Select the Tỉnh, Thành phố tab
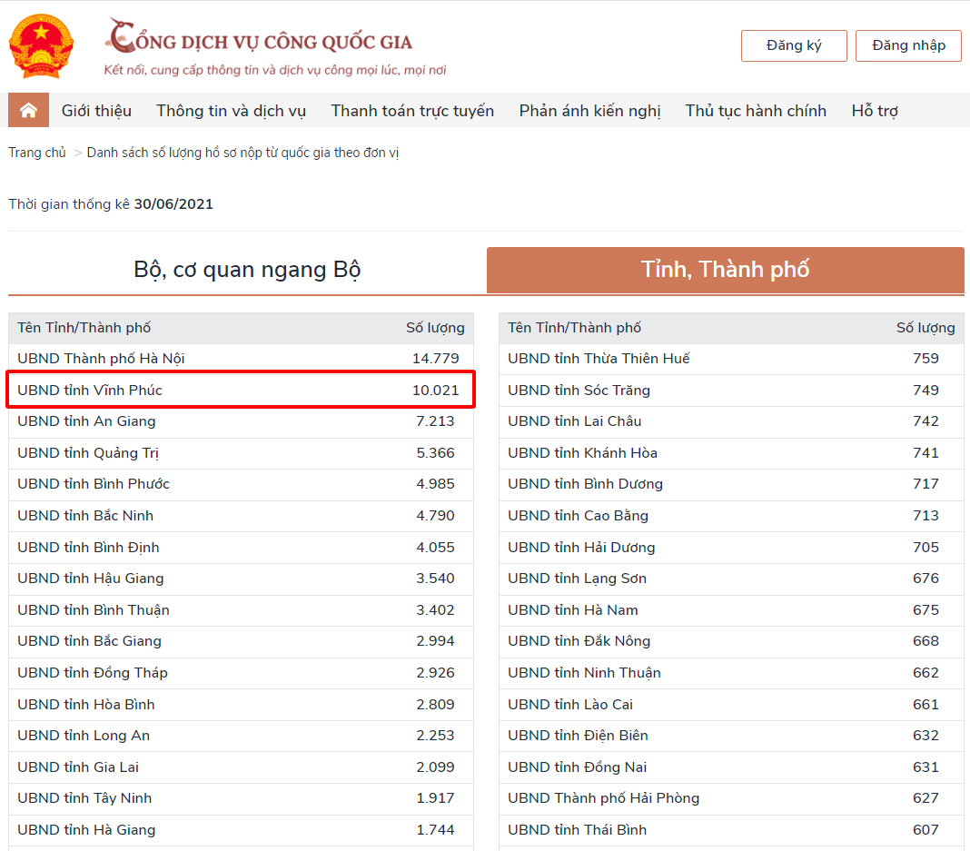 click(725, 270)
